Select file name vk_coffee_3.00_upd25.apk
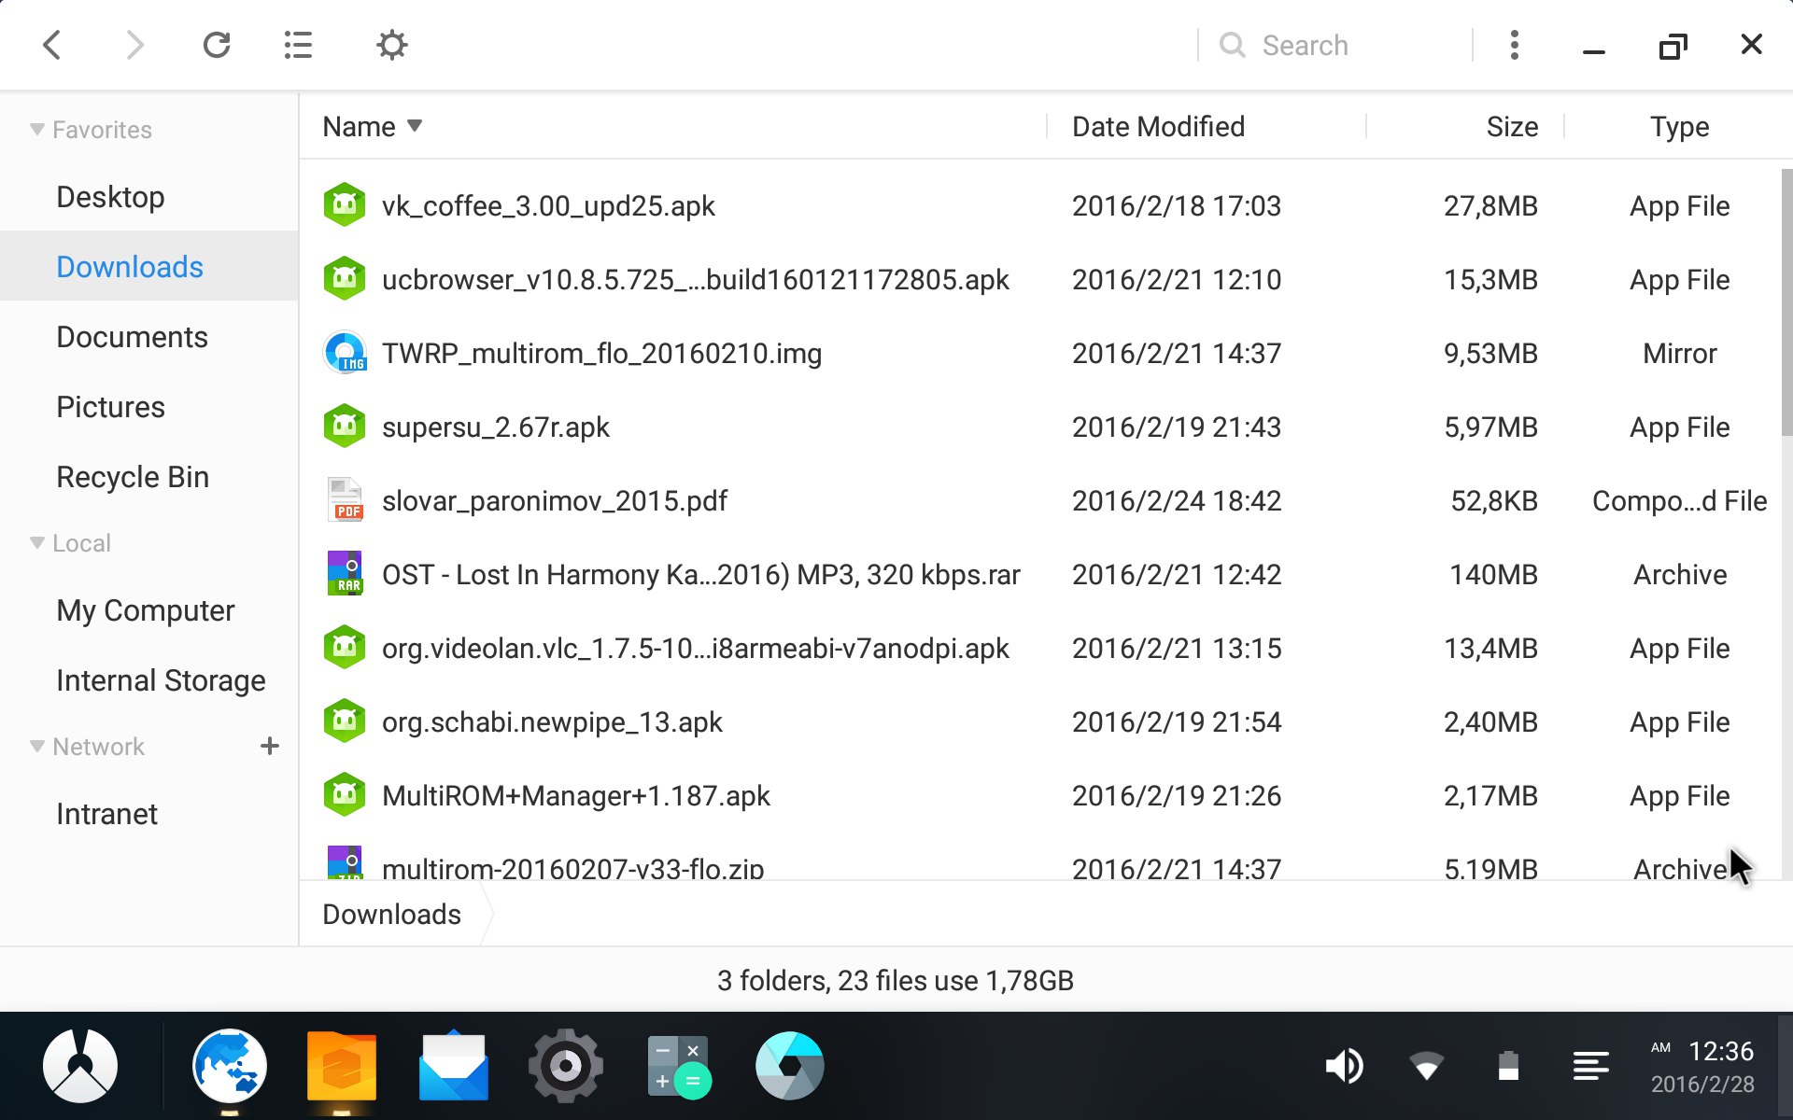 (548, 205)
